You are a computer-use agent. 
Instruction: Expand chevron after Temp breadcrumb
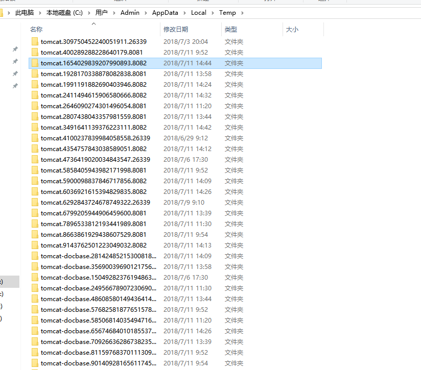[x=242, y=13]
